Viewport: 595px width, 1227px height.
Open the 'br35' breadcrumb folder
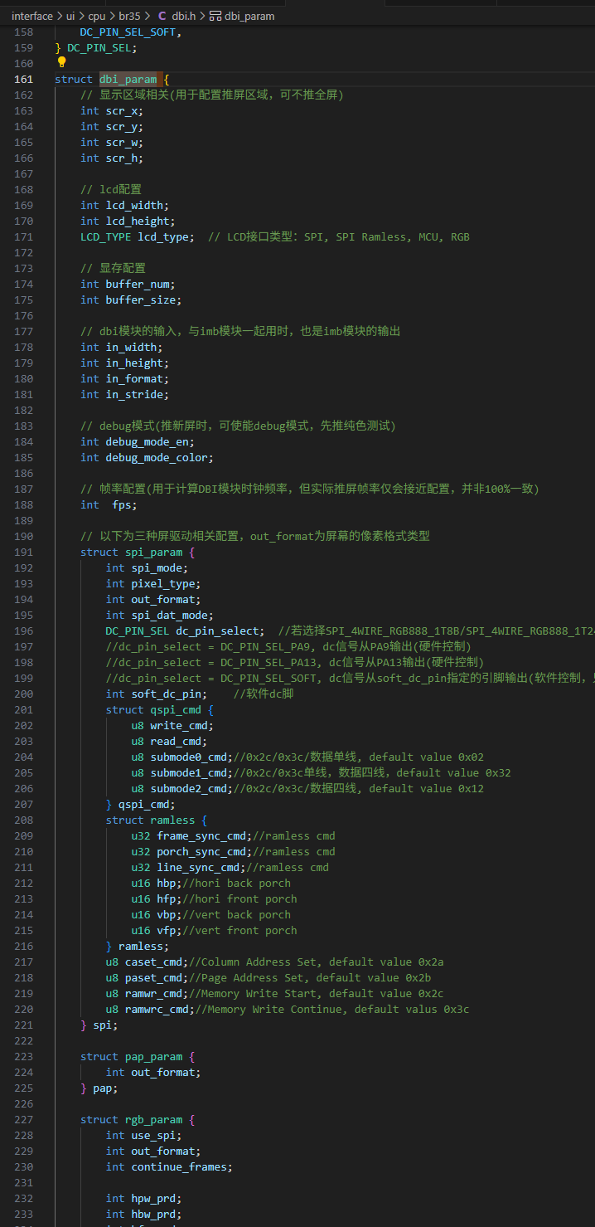tap(130, 16)
